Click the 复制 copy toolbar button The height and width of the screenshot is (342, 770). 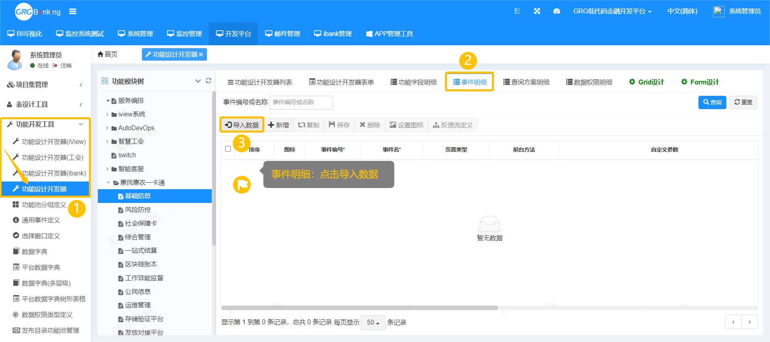(x=308, y=125)
